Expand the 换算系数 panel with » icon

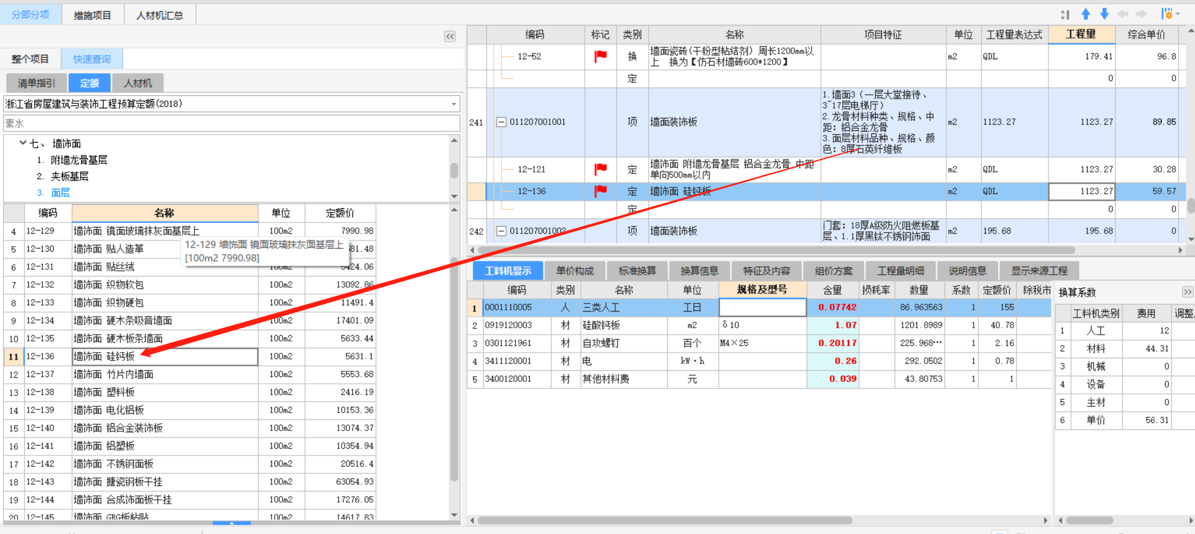pyautogui.click(x=1187, y=292)
